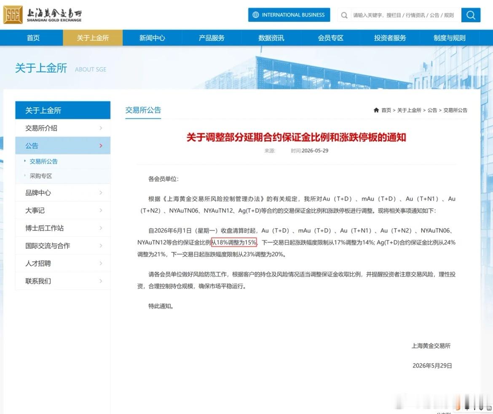Select 公告 in the sidebar
The height and width of the screenshot is (414, 493).
(x=63, y=146)
